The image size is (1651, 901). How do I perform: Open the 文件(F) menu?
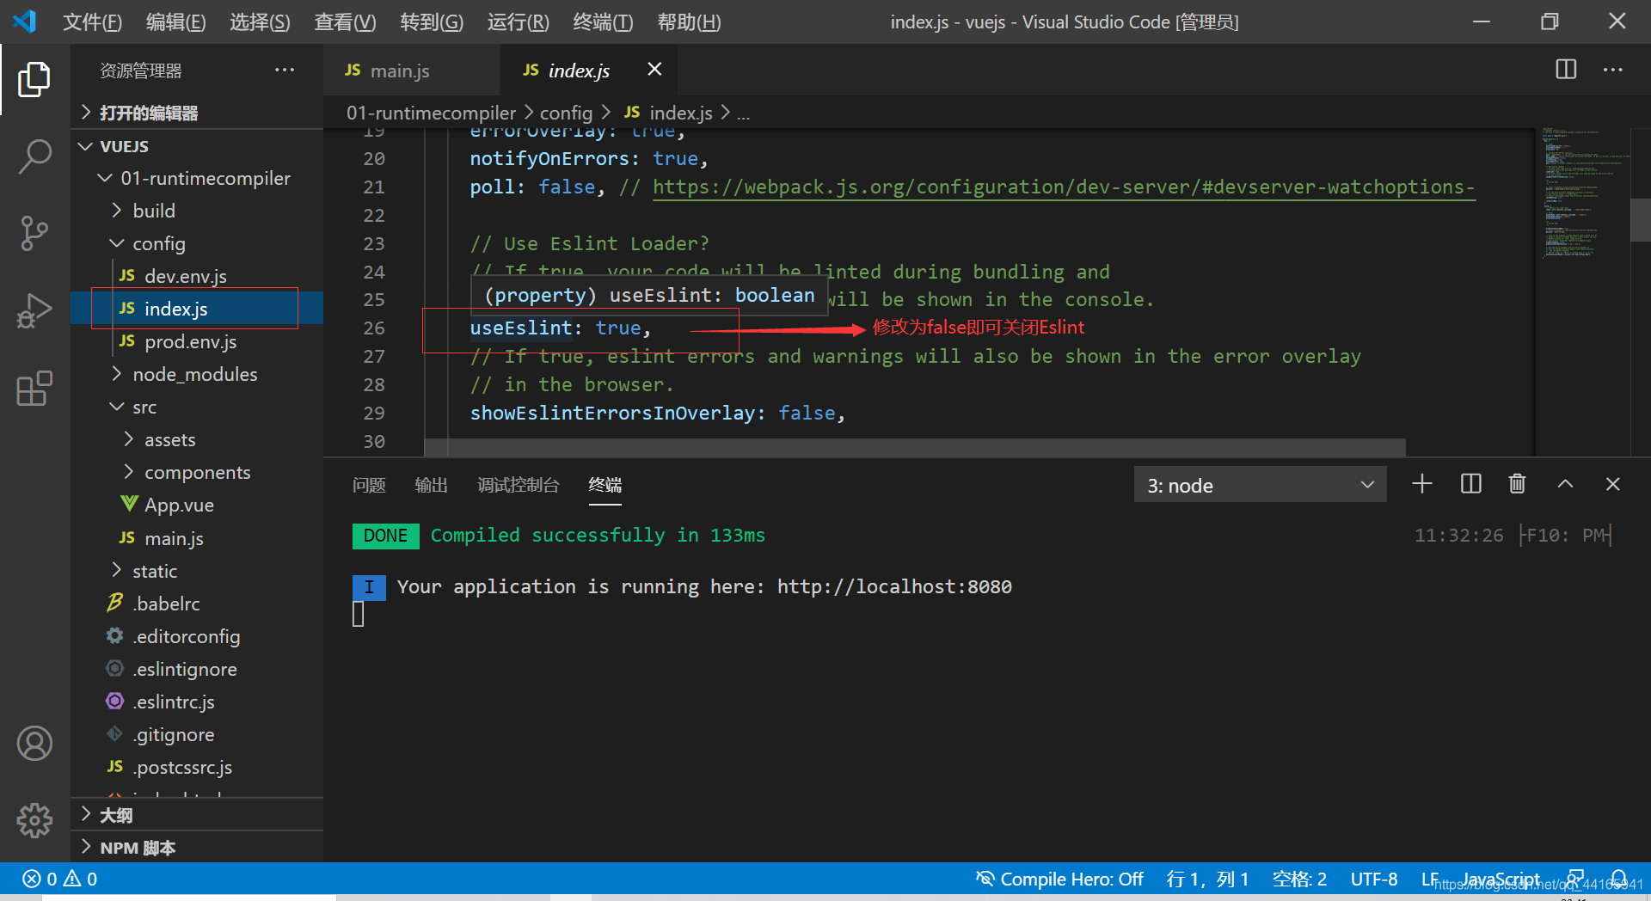click(x=92, y=21)
